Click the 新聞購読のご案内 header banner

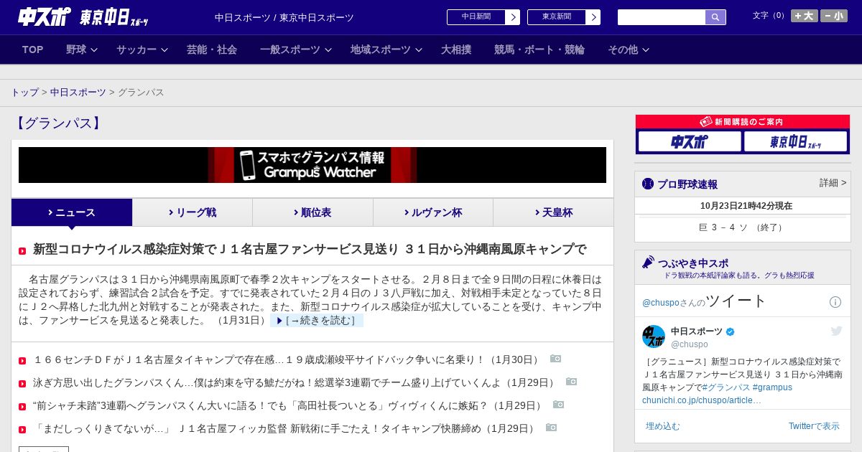(x=743, y=122)
